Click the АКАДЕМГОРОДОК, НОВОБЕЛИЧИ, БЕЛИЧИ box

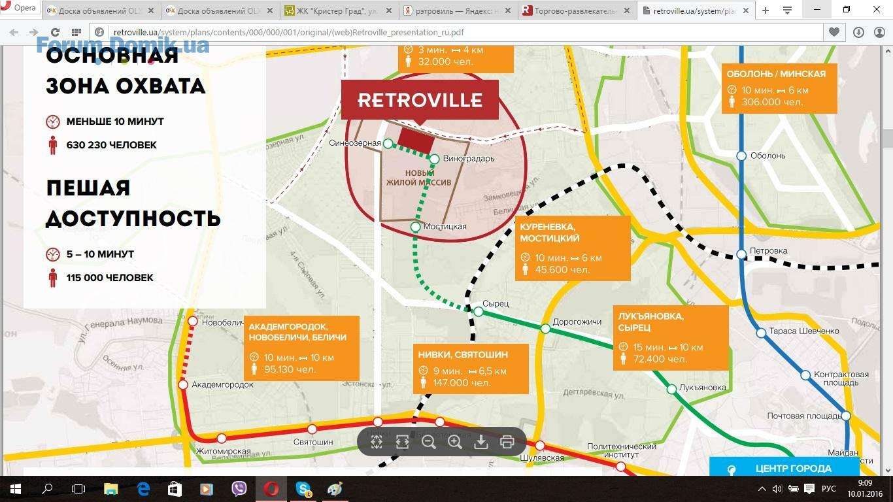(301, 348)
